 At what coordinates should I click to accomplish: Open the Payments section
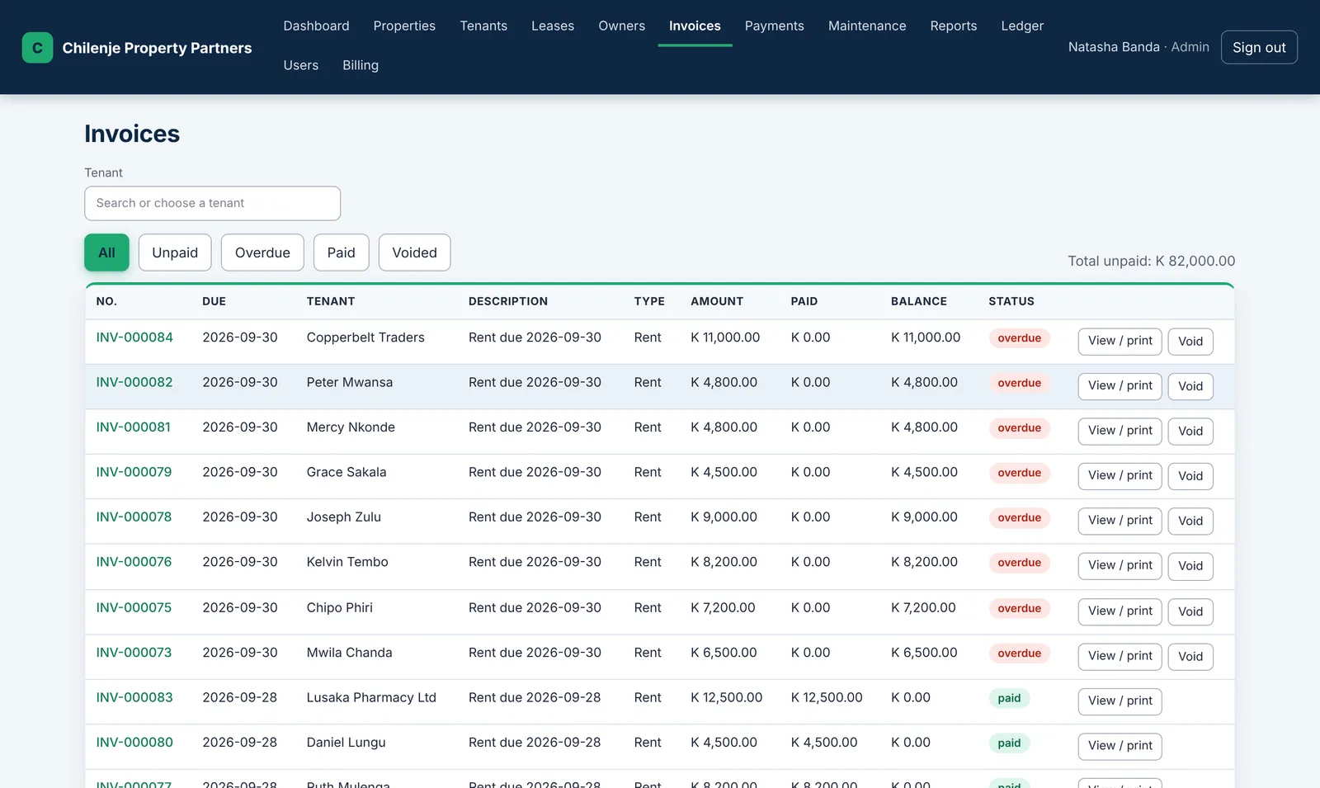774,26
